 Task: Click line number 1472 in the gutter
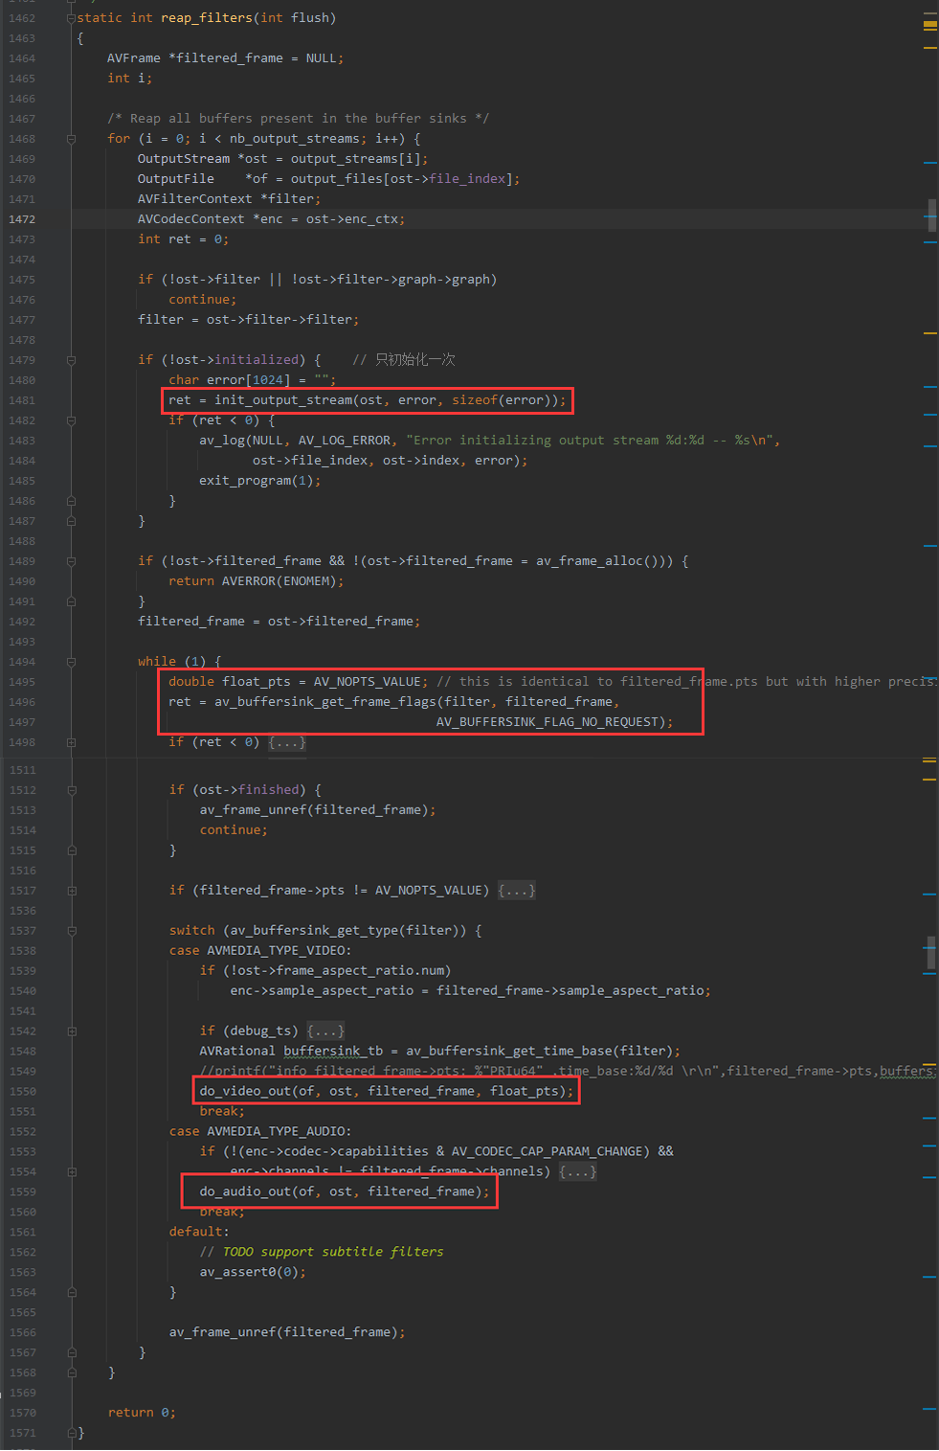click(x=22, y=219)
